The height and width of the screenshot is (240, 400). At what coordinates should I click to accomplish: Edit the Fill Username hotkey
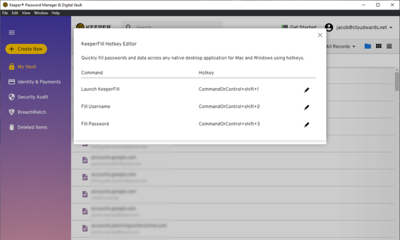click(x=306, y=107)
